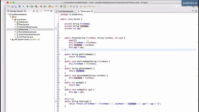Click the New Java Package icon
Viewport: 199px width, 112px height.
coord(41,6)
